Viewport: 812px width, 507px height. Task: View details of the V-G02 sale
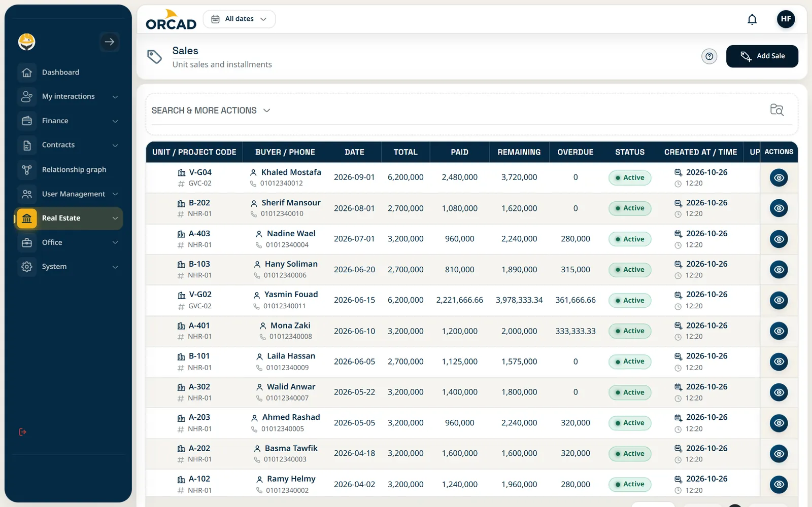point(779,300)
